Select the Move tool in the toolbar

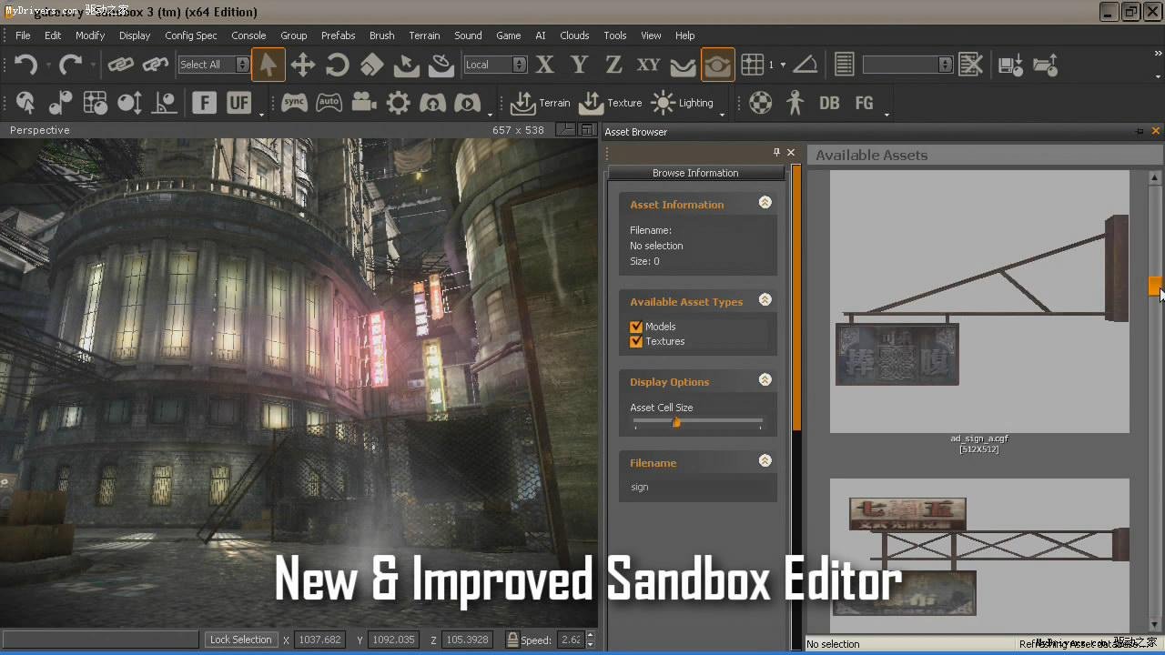pos(303,65)
